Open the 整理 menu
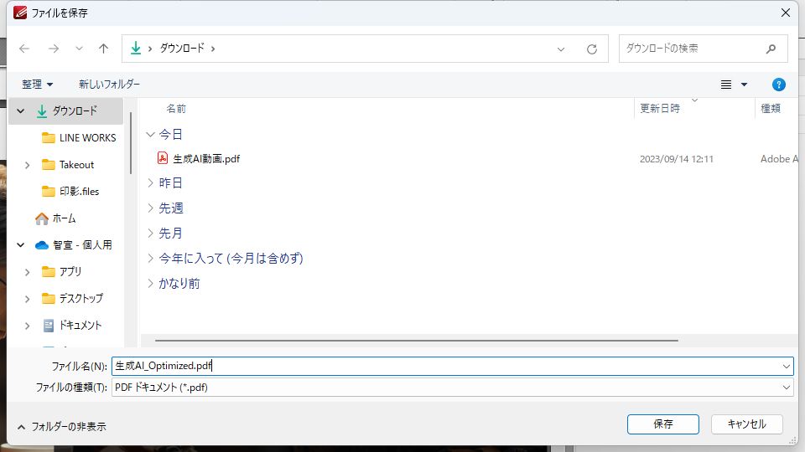The height and width of the screenshot is (452, 805). coord(37,84)
